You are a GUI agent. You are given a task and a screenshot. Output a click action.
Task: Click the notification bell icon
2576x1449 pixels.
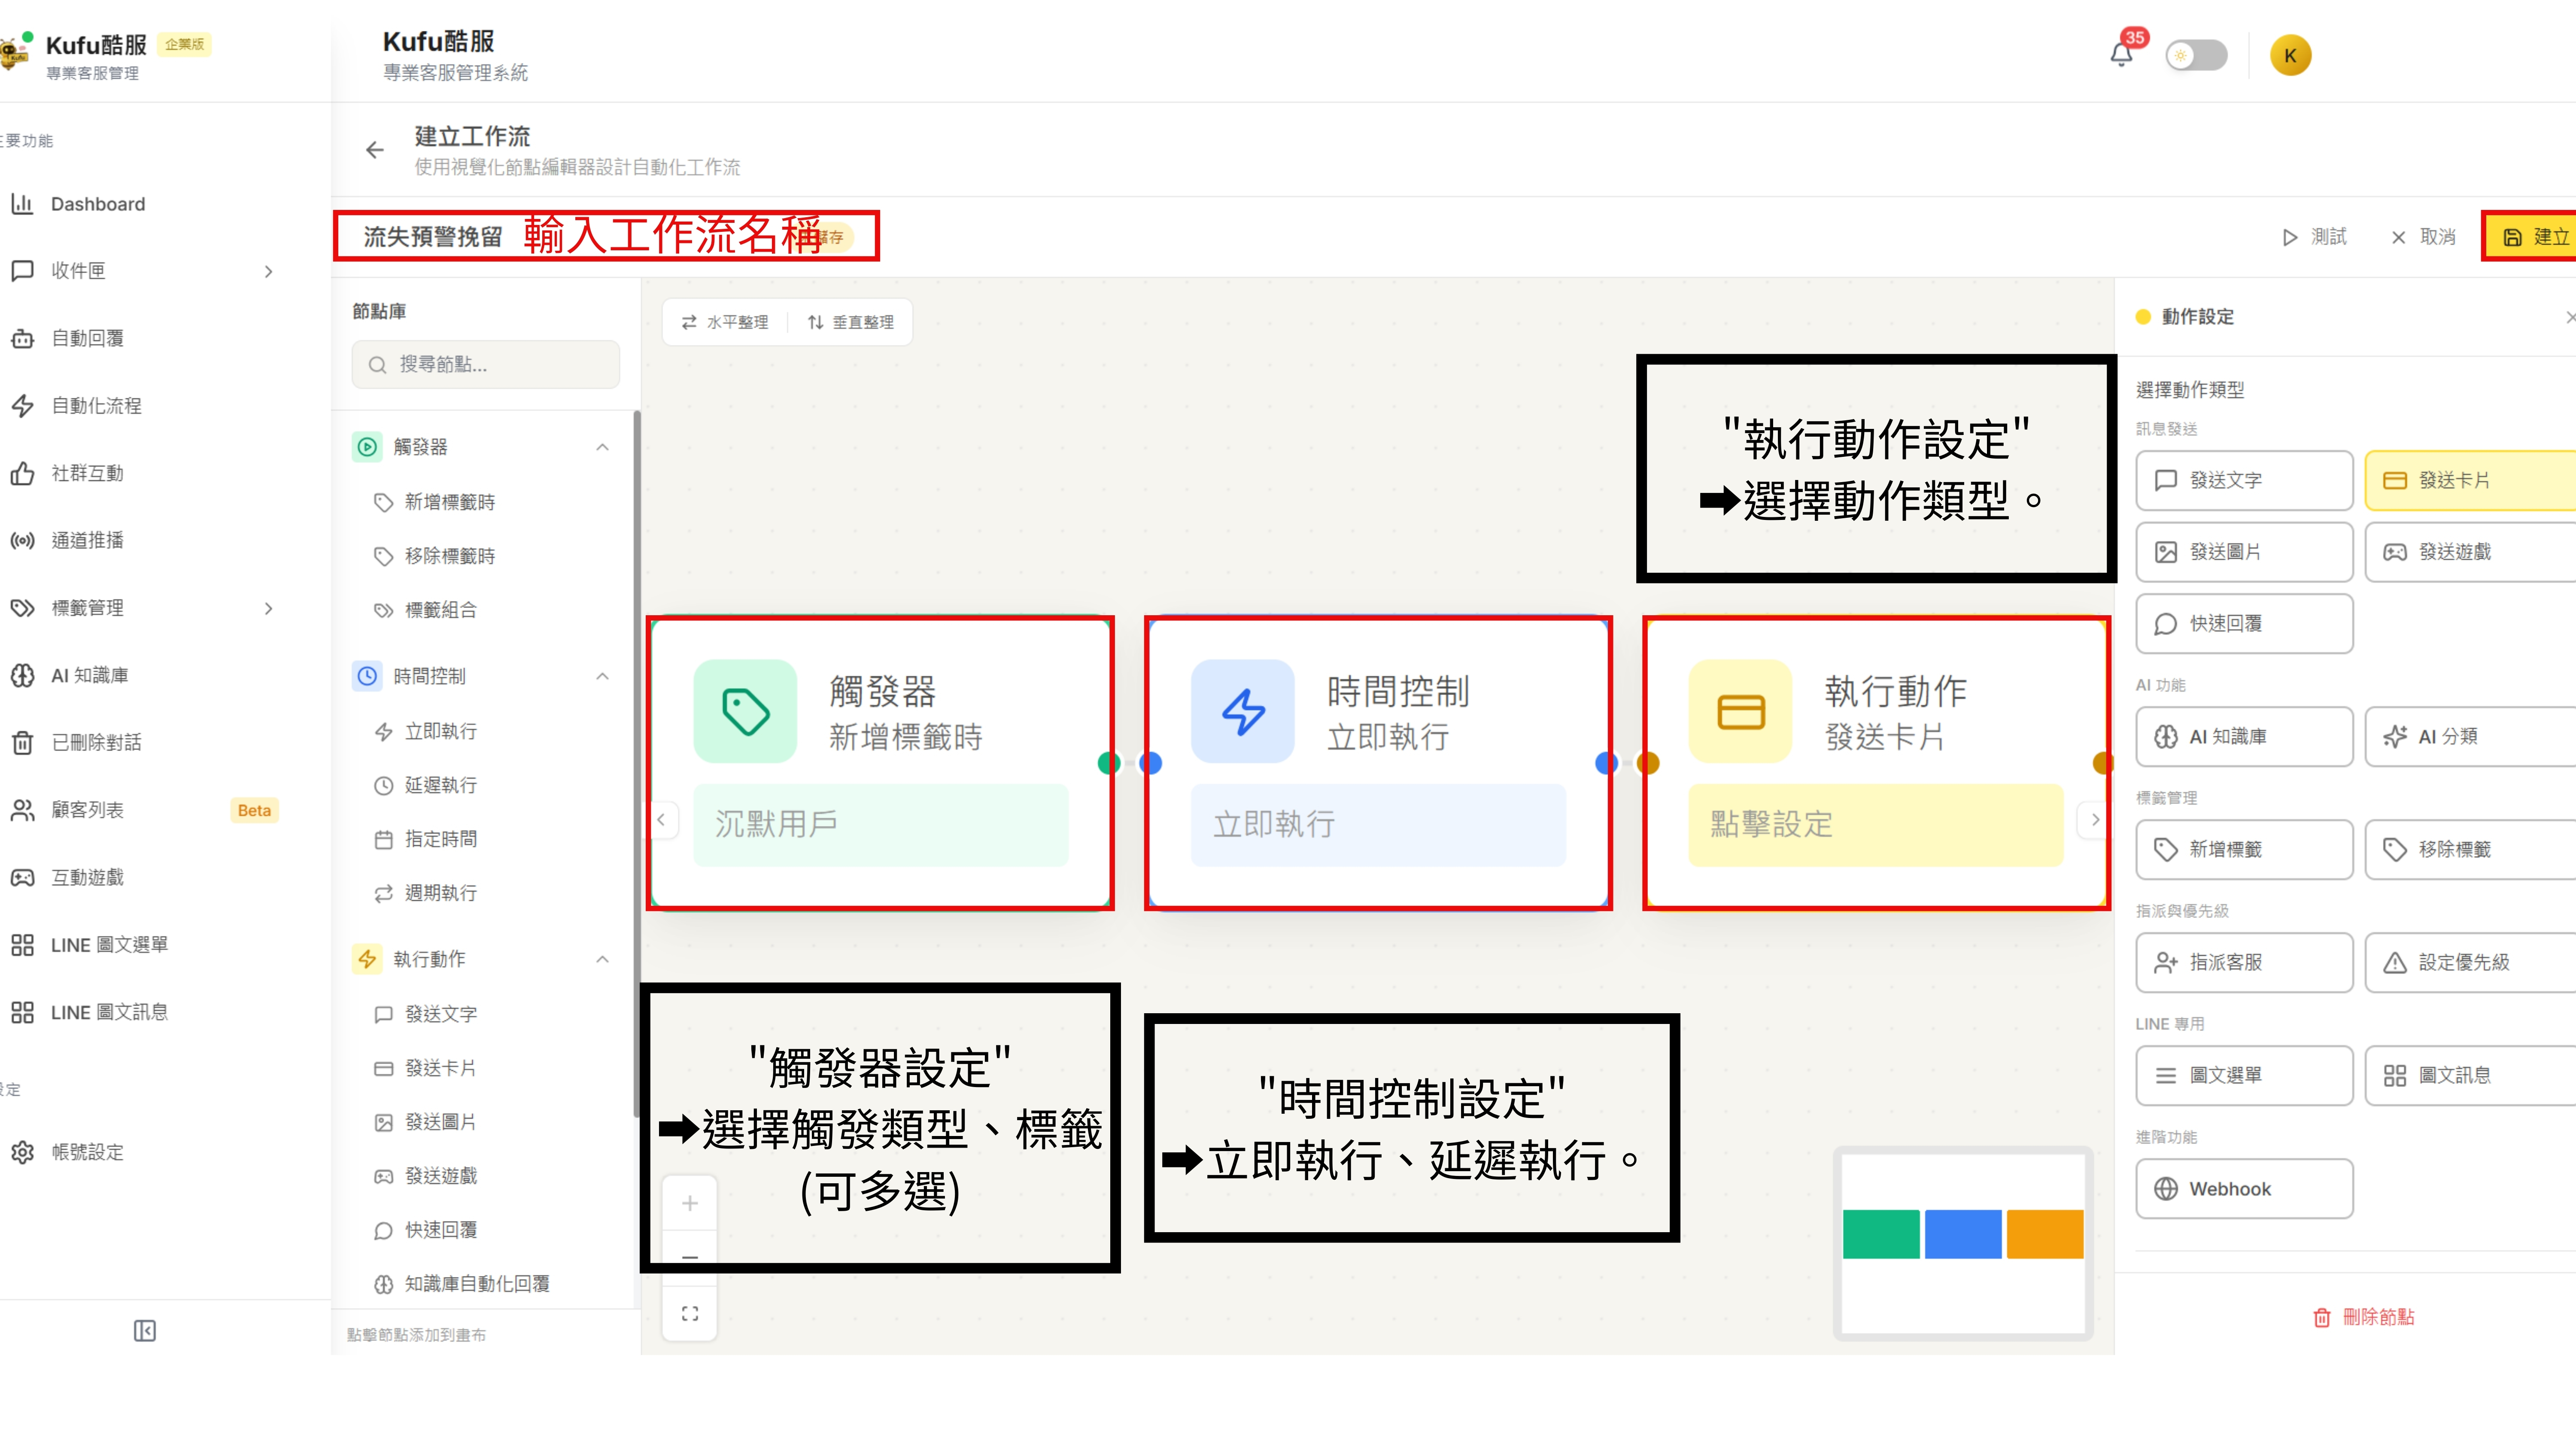click(x=2121, y=54)
